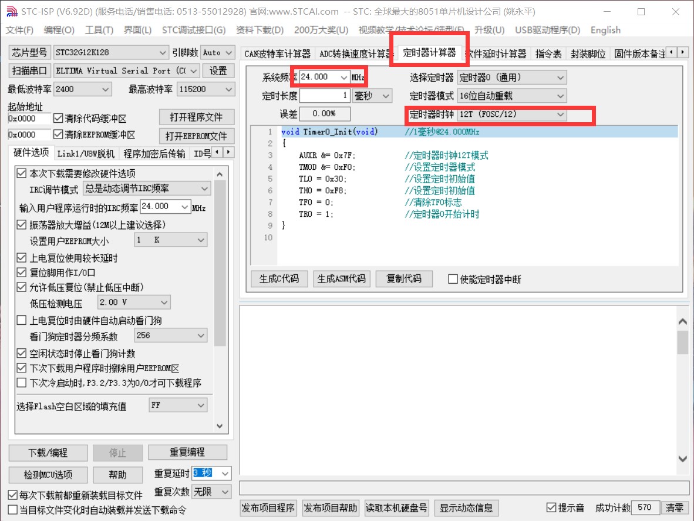Switch to CAN波特率计算器 tab
694x521 pixels.
pyautogui.click(x=278, y=54)
